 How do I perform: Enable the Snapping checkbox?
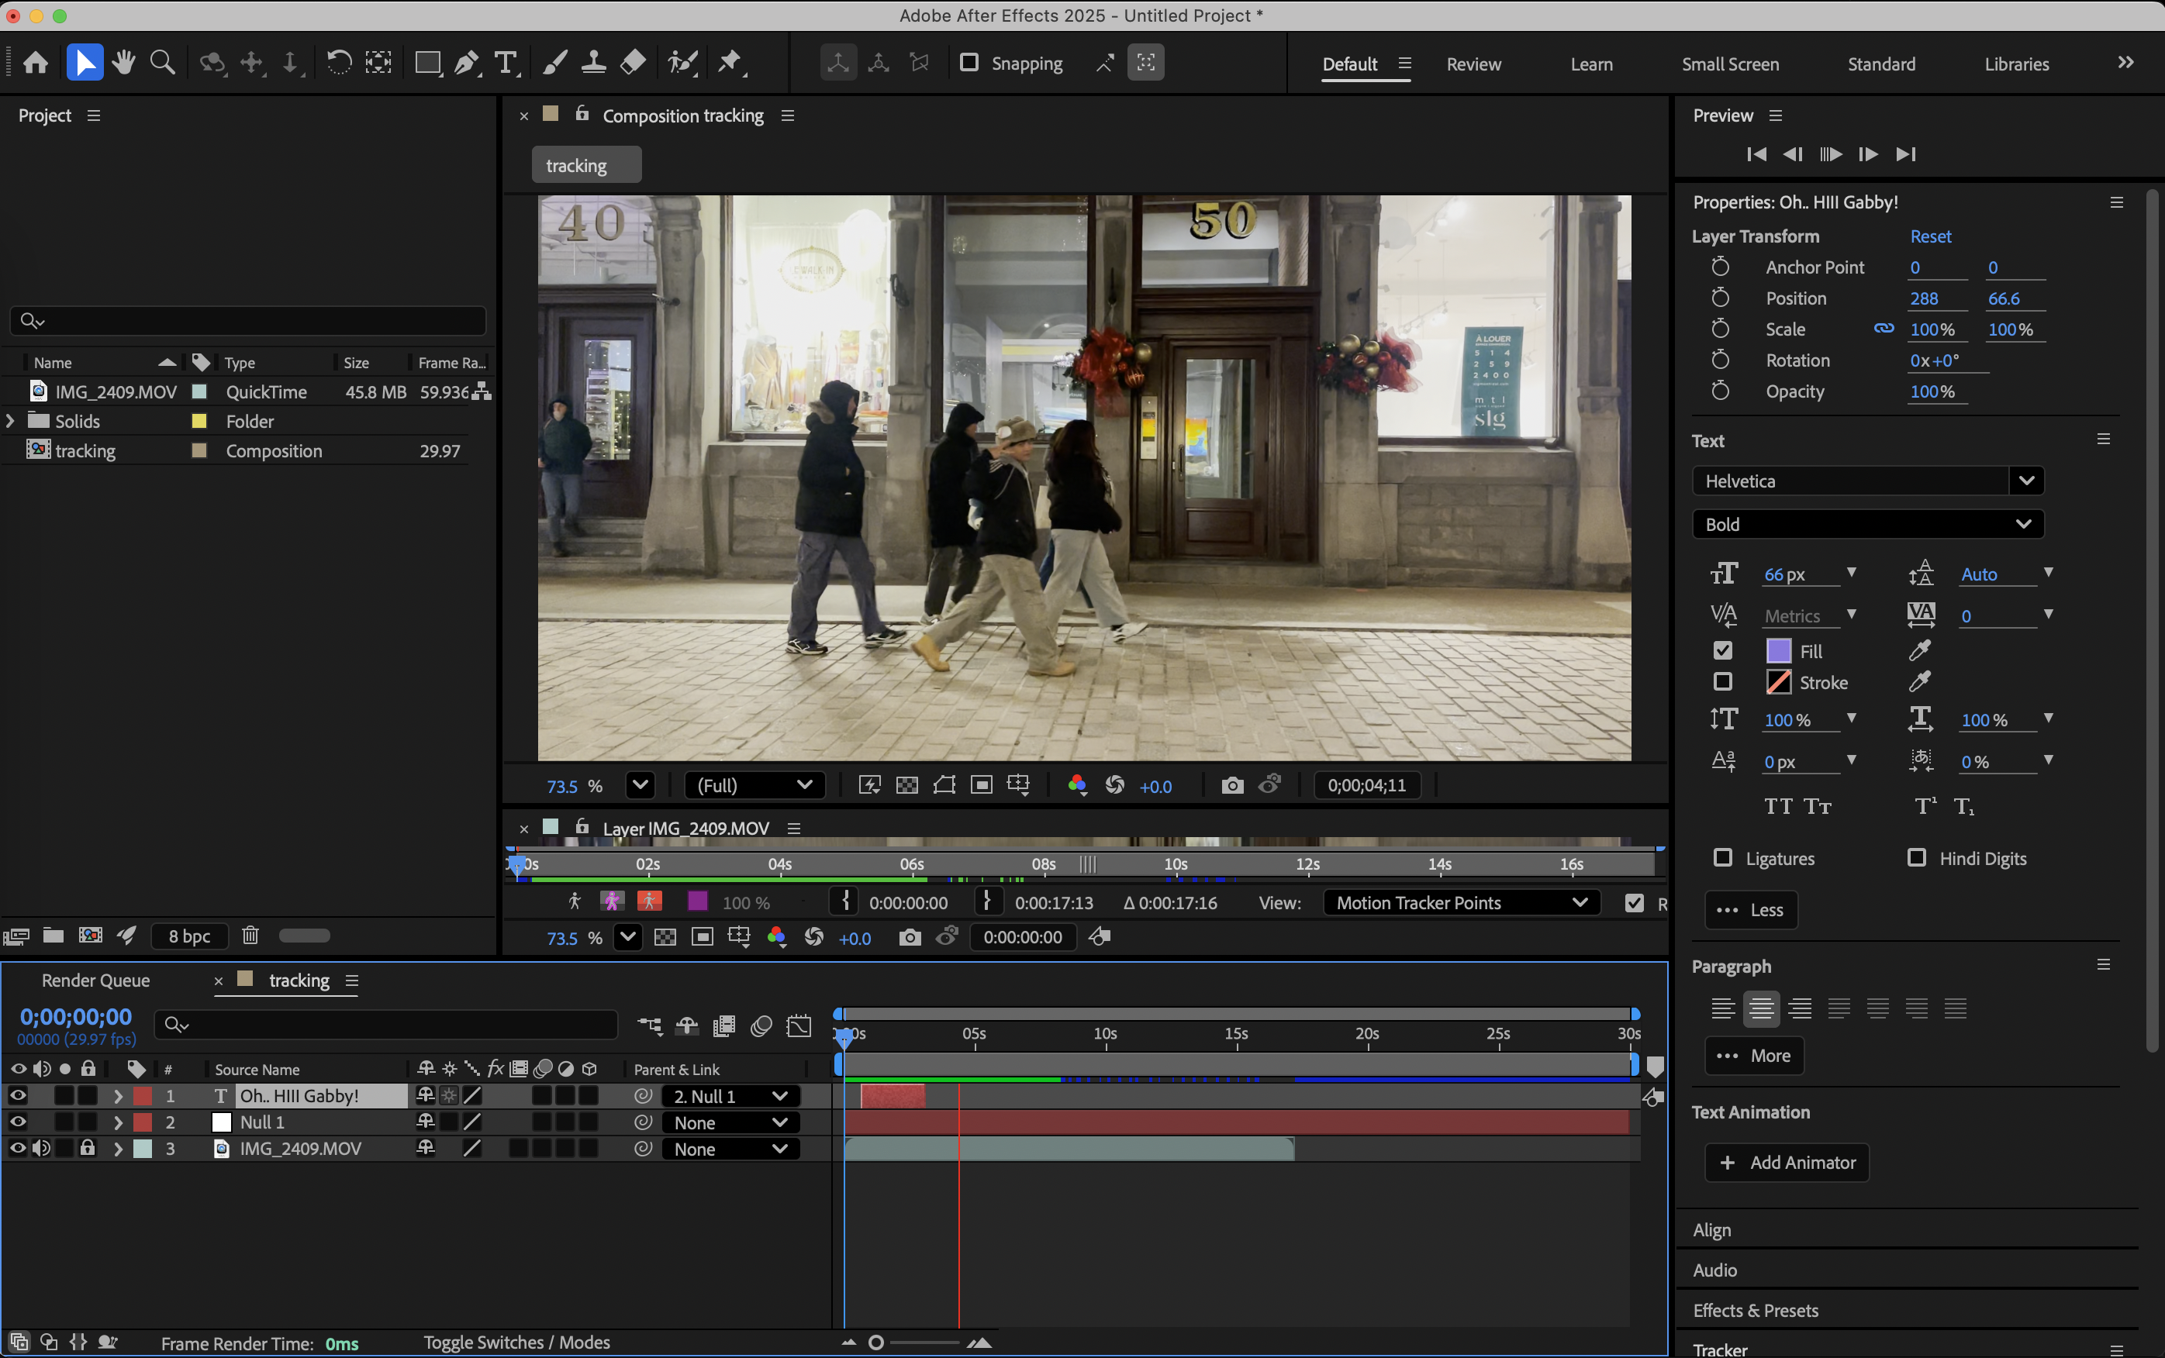[x=969, y=63]
